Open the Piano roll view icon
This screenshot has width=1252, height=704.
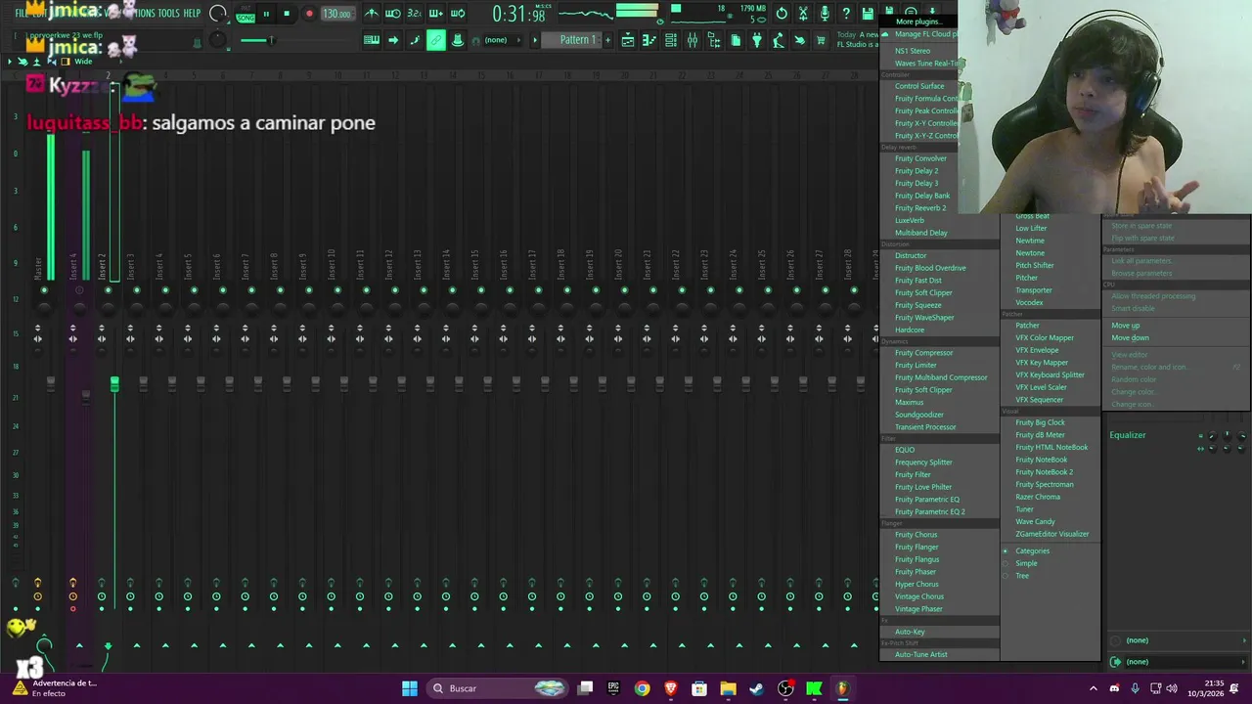pyautogui.click(x=649, y=40)
